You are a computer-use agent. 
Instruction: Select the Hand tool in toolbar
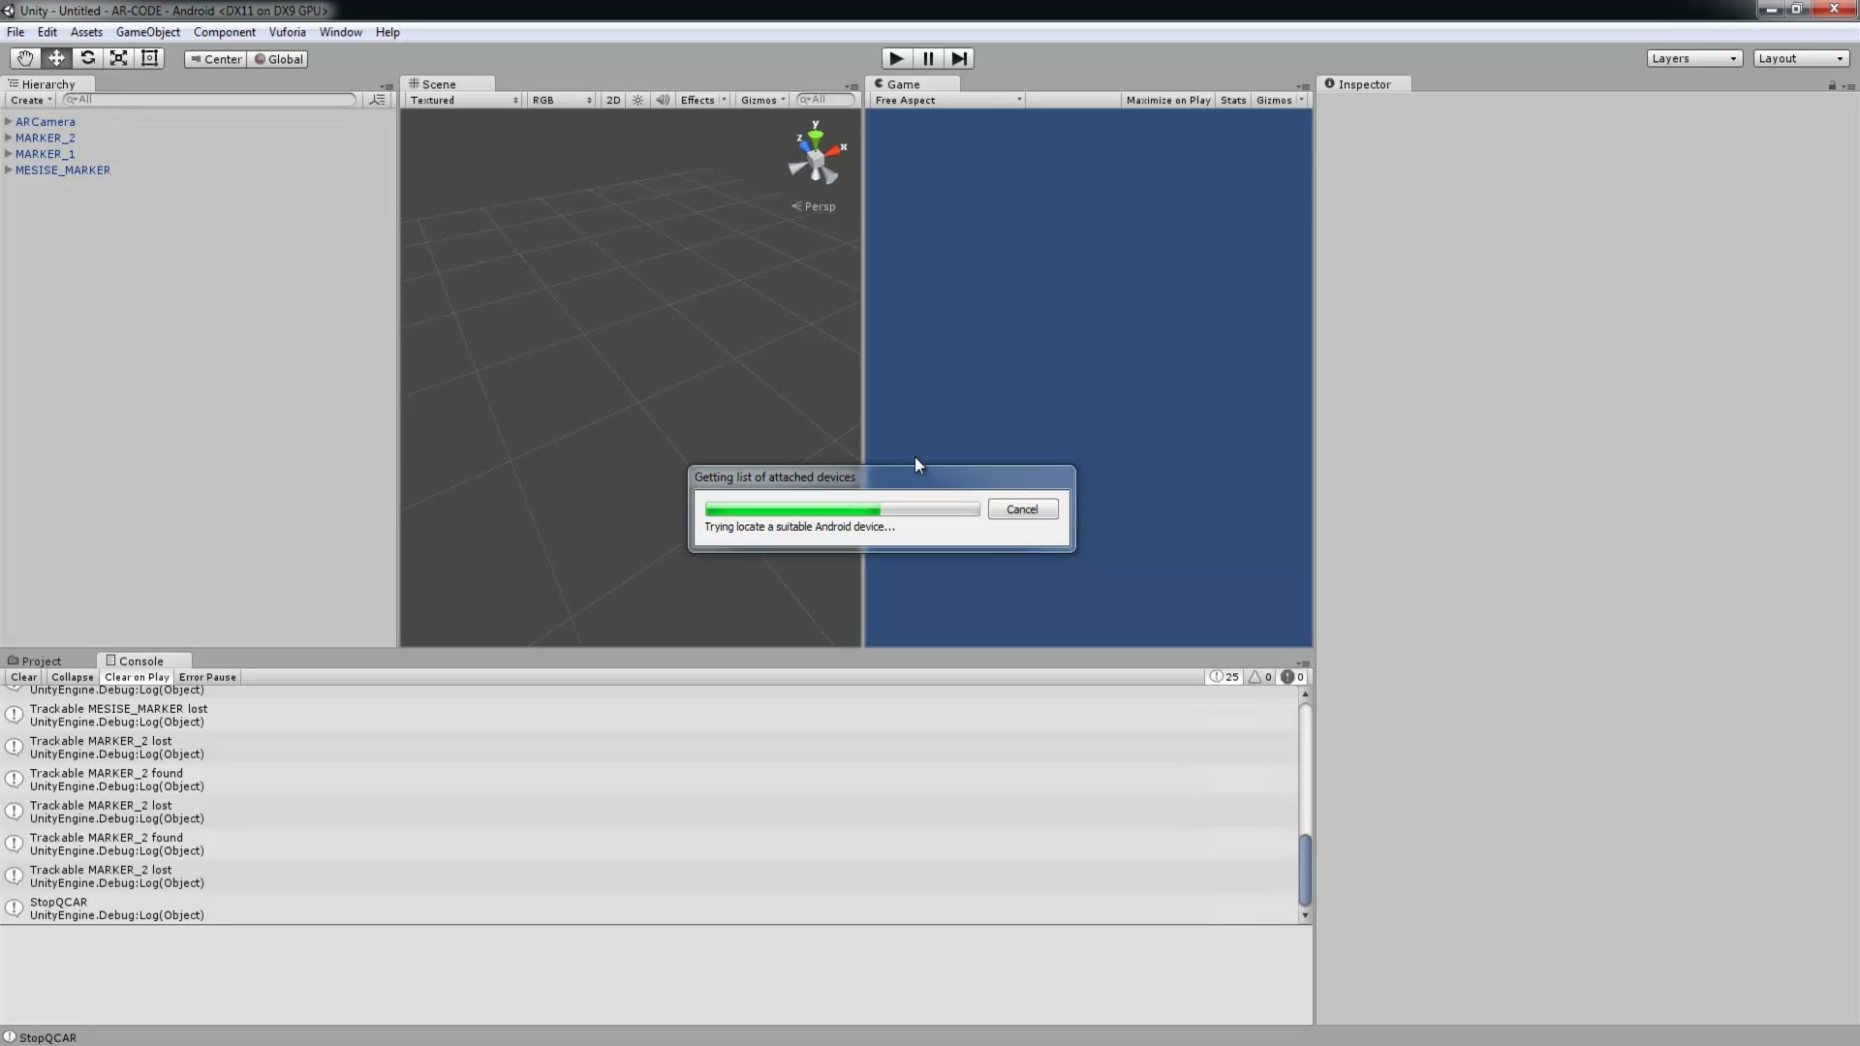[x=24, y=58]
